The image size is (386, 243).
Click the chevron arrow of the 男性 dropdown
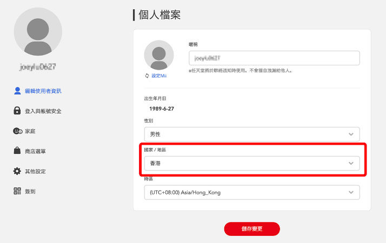pyautogui.click(x=351, y=134)
